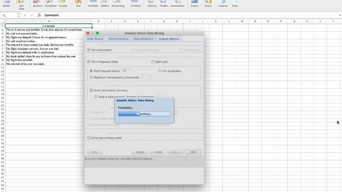342x192 pixels.
Task: Click the fx insert function icon
Action: (x=39, y=15)
